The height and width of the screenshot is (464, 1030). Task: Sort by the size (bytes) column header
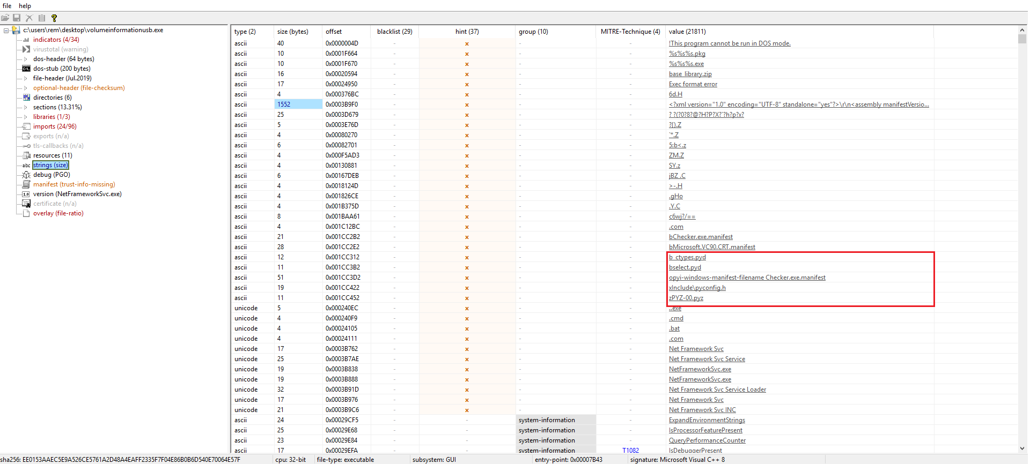click(298, 32)
